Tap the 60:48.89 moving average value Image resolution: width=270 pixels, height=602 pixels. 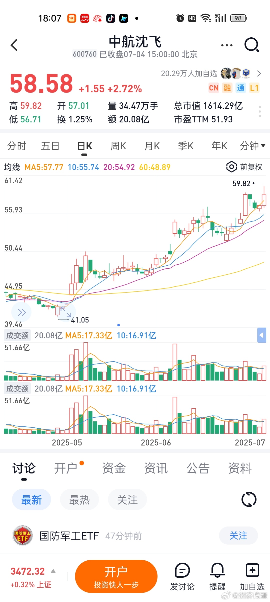click(155, 167)
